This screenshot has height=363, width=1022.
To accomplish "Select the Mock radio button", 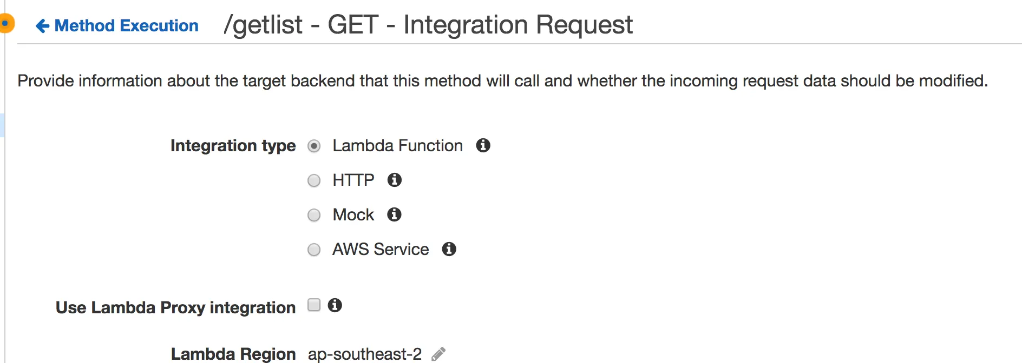I will [x=314, y=215].
